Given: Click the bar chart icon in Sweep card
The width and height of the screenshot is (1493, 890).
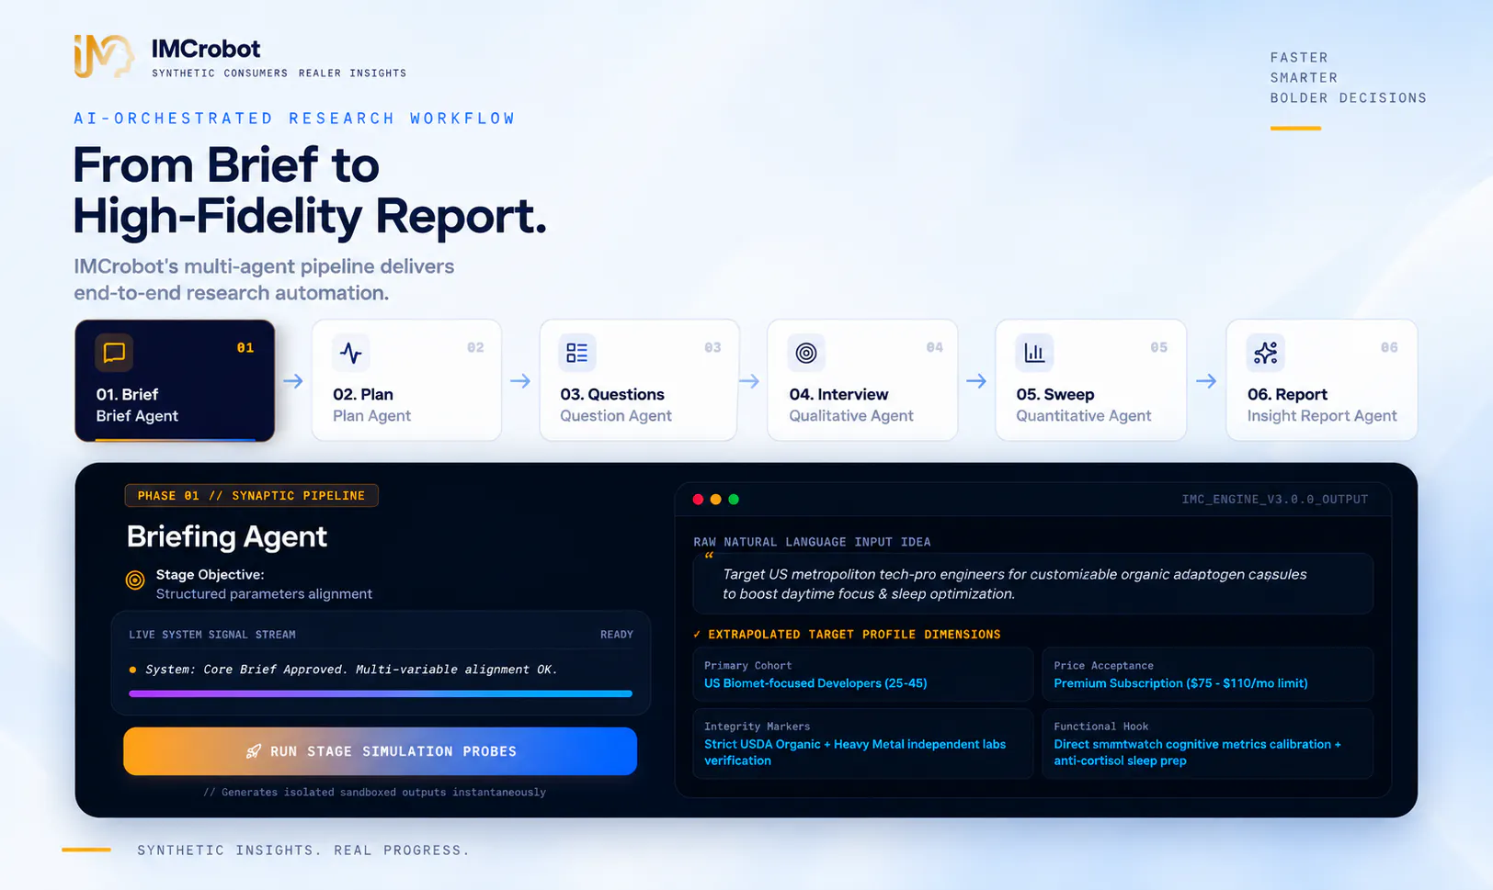Looking at the screenshot, I should 1034,353.
